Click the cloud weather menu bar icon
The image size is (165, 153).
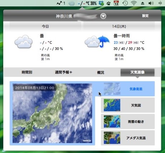(72, 3)
